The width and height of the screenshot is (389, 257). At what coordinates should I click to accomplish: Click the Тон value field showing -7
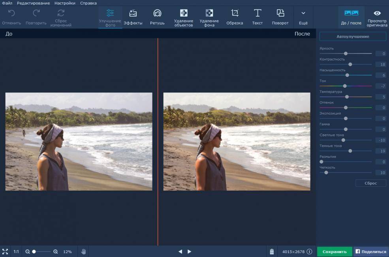381,86
